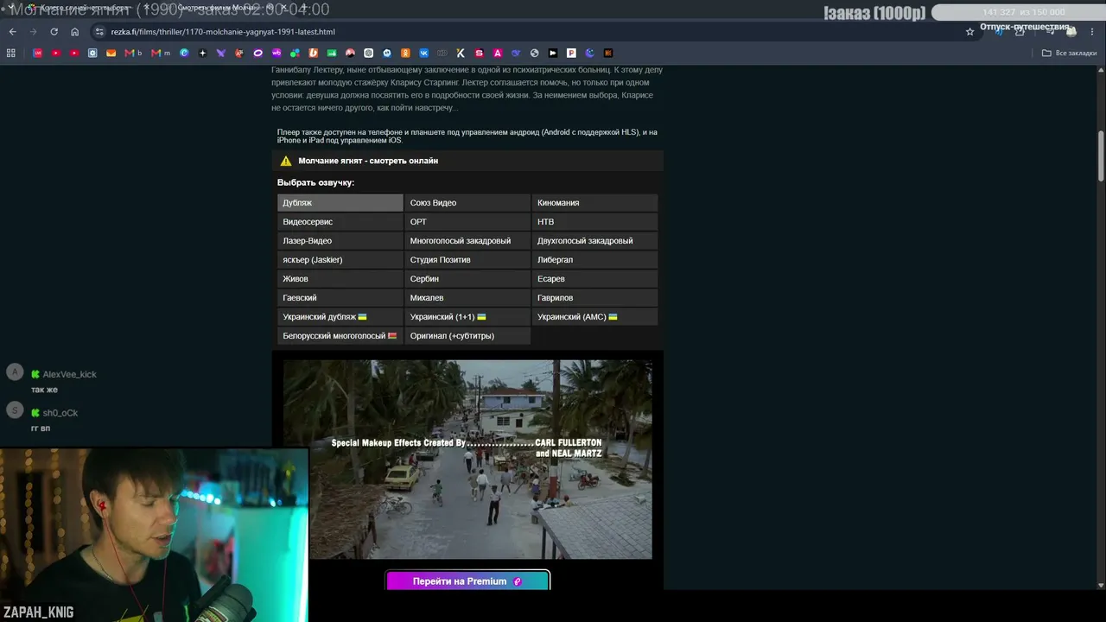Viewport: 1106px width, 622px height.
Task: Open the crescent moon bookmark
Action: click(589, 53)
